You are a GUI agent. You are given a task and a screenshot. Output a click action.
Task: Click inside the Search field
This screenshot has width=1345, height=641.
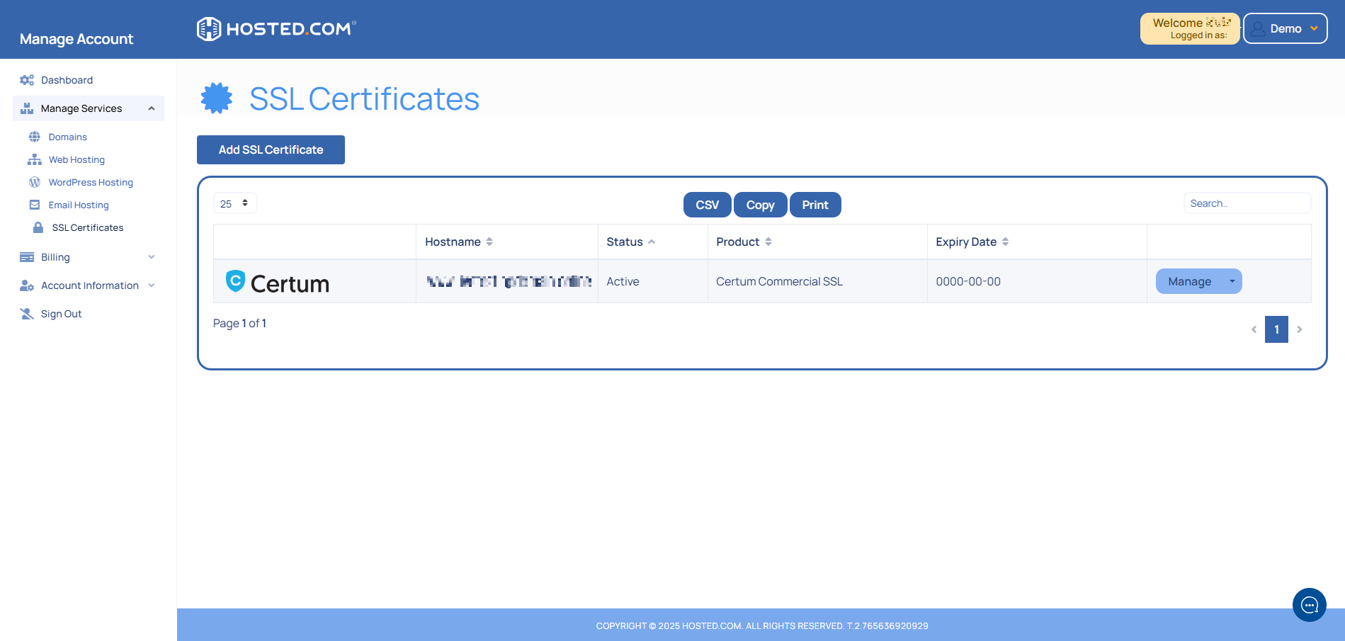1247,203
